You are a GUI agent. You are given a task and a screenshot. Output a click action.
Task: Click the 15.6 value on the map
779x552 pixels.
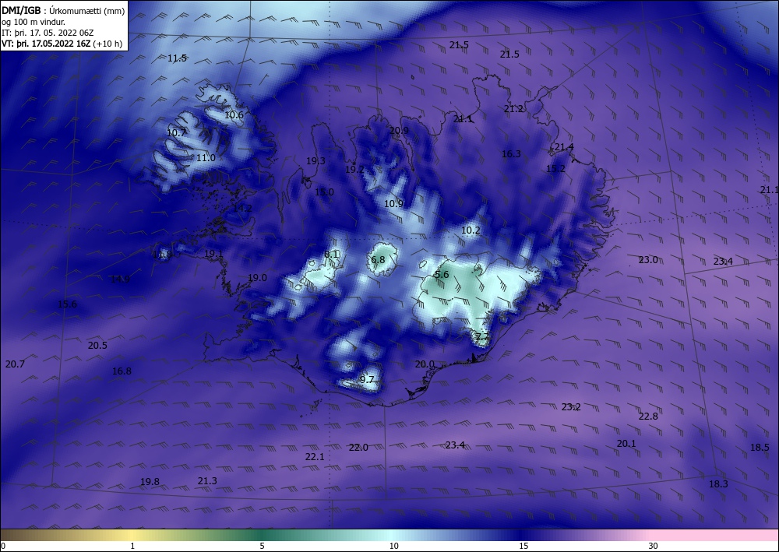click(67, 304)
